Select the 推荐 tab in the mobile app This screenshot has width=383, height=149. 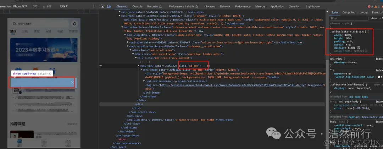click(13, 31)
